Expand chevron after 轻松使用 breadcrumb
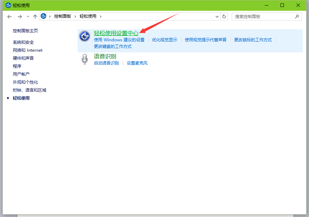This screenshot has height=217, width=309. tap(101, 17)
